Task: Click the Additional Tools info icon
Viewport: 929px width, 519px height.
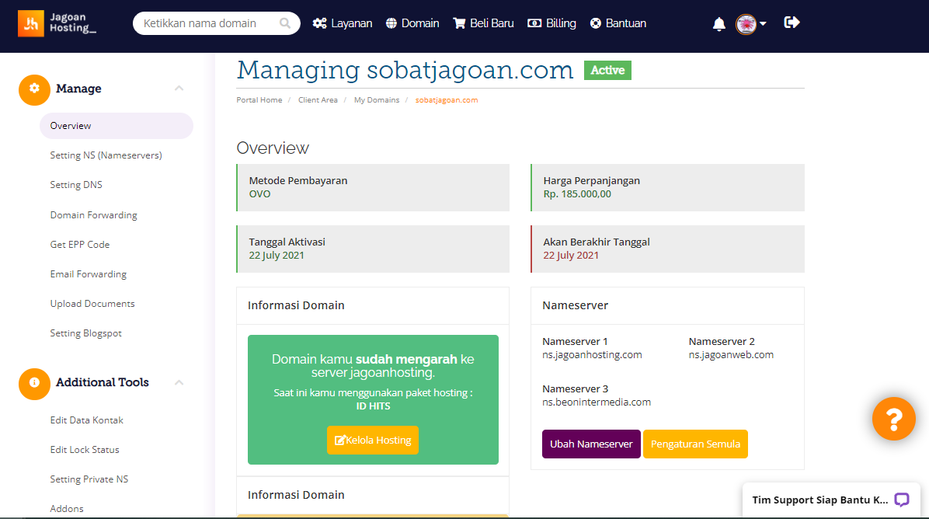Action: 34,383
